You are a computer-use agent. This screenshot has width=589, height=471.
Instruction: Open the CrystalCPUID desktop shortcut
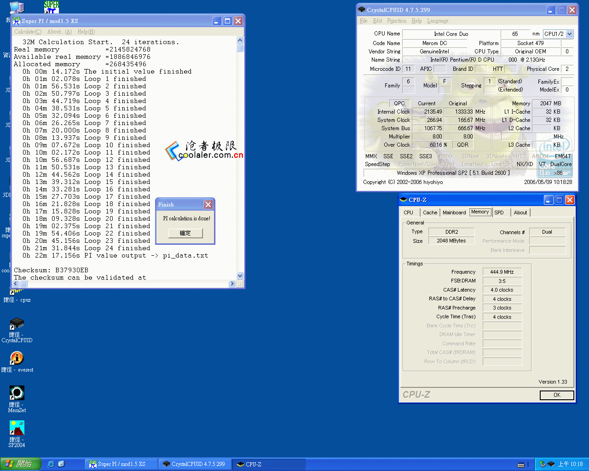pos(17,324)
